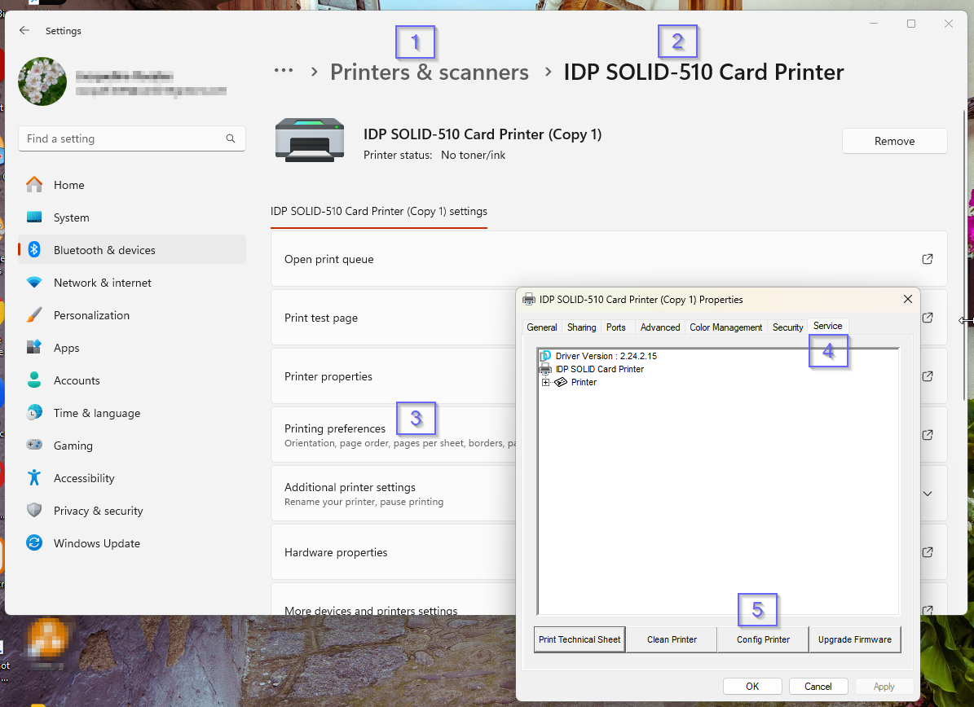
Task: Click Print Technical Sheet button
Action: (580, 639)
